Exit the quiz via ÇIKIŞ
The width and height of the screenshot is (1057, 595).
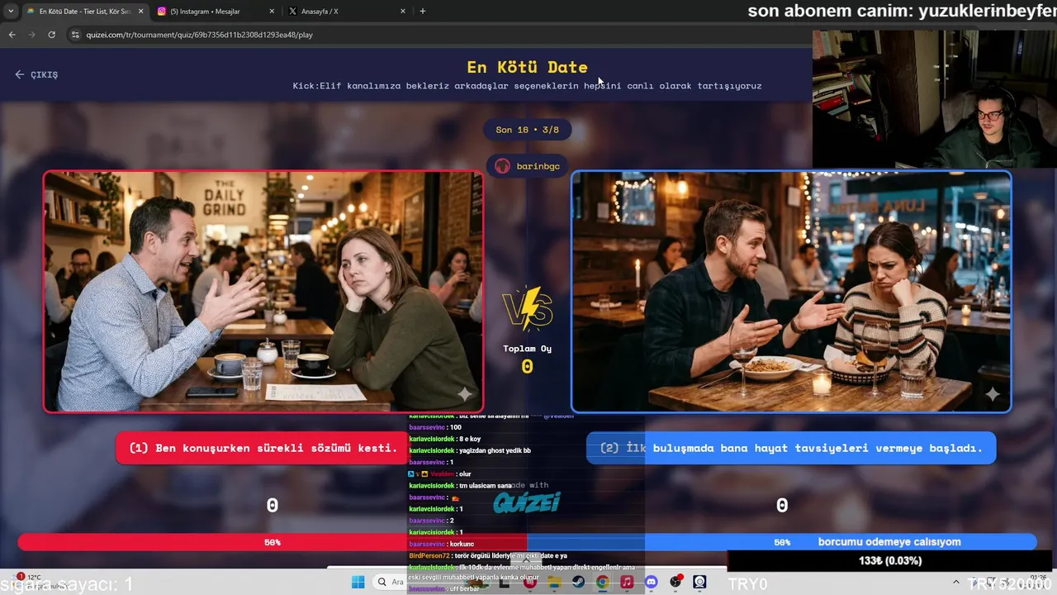(x=36, y=74)
